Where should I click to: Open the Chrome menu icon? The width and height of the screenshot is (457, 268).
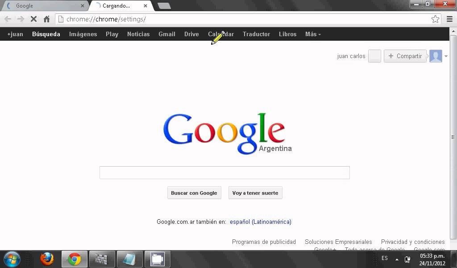click(x=450, y=19)
